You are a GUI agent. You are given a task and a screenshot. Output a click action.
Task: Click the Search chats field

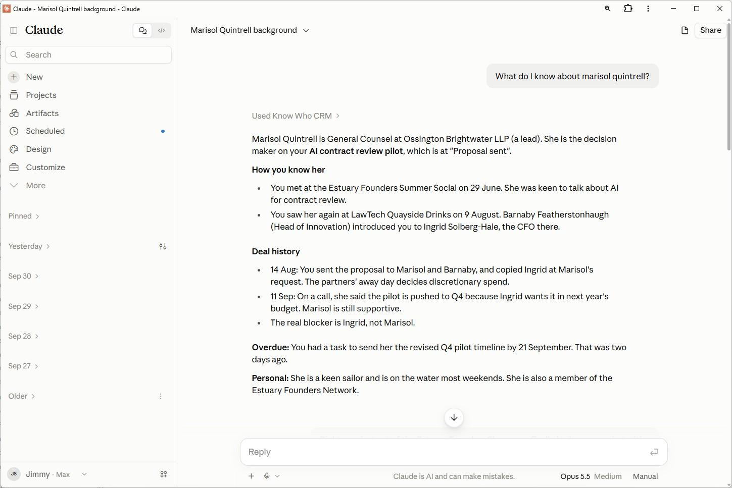pos(88,55)
